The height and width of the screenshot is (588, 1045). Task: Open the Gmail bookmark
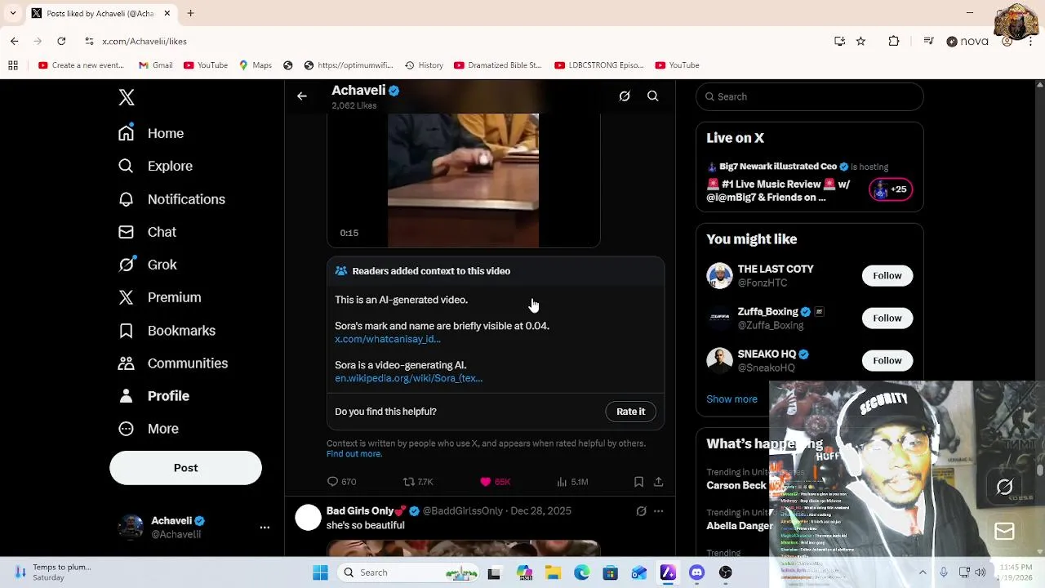tap(155, 65)
